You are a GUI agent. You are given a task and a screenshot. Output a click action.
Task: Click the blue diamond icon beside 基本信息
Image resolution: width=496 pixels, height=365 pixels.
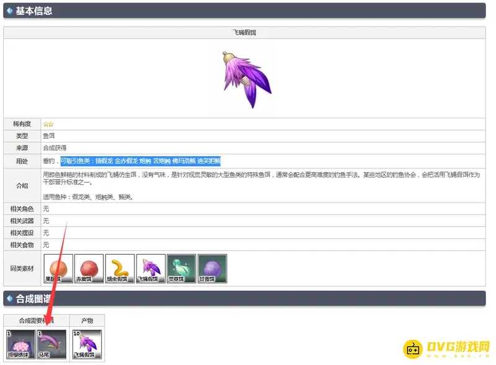[9, 11]
